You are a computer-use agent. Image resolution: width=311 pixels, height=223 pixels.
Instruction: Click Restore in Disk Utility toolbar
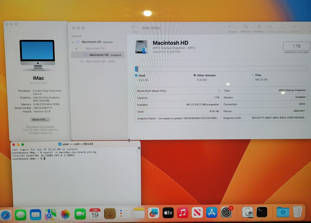(281, 29)
